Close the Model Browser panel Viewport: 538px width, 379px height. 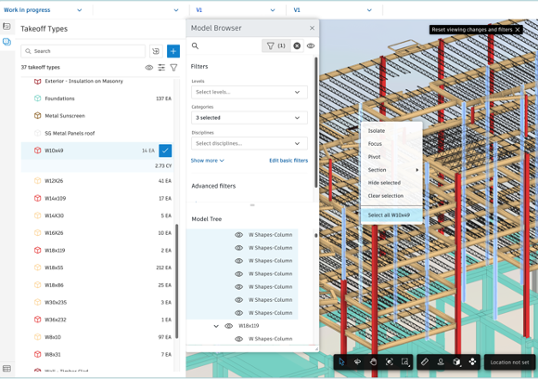coord(312,28)
